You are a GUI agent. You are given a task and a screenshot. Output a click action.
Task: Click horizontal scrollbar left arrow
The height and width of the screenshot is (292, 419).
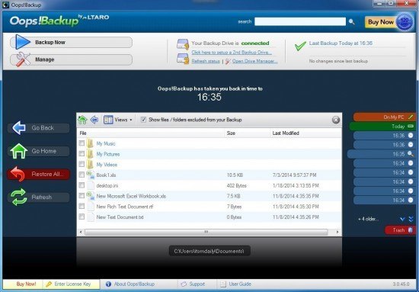[x=81, y=232]
